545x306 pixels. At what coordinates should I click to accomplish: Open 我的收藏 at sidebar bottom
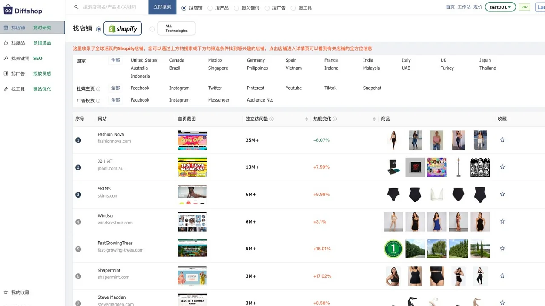pyautogui.click(x=20, y=292)
